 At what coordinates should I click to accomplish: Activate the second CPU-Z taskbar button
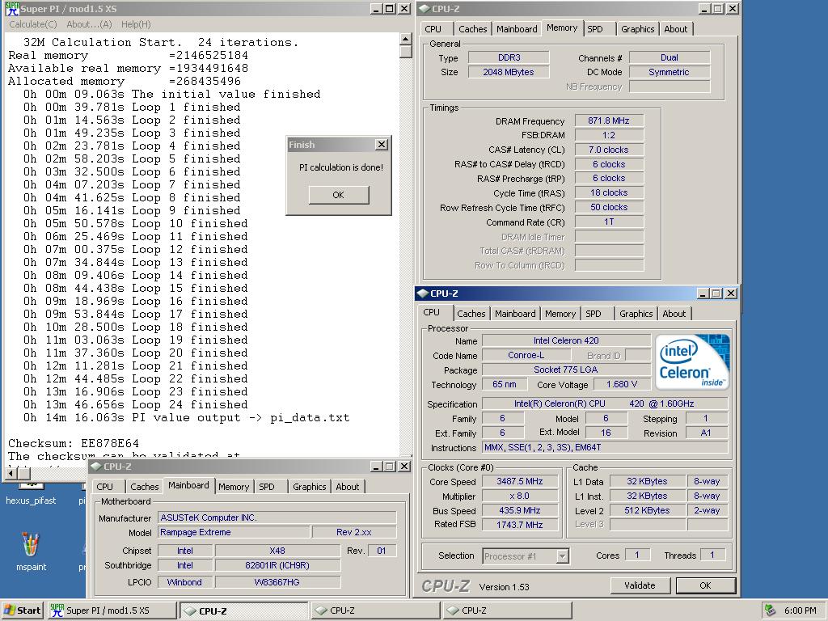375,610
